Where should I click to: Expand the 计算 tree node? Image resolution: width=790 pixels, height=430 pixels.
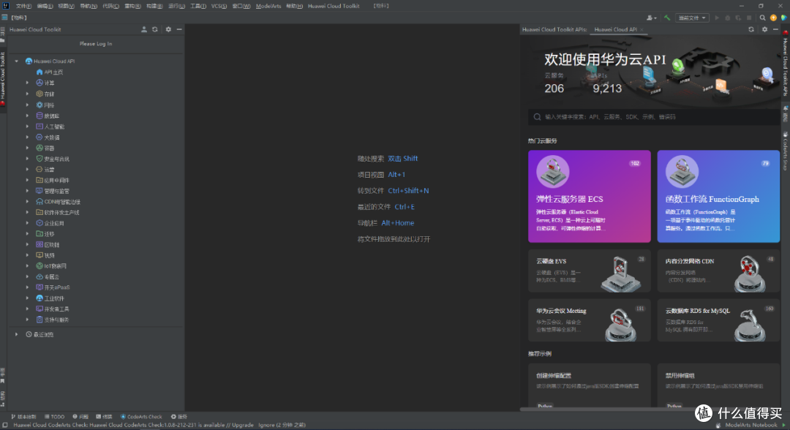[28, 83]
